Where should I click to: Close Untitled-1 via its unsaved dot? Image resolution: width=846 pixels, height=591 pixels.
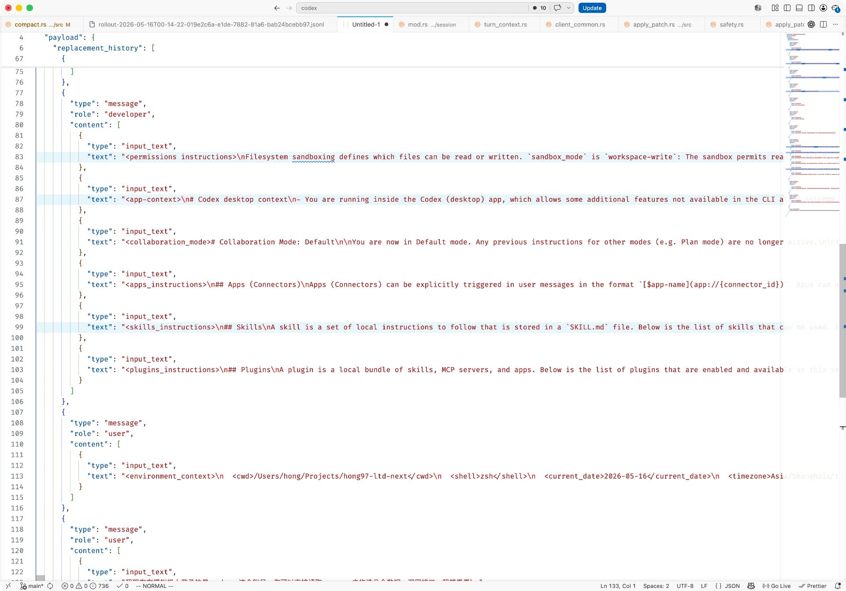pos(386,25)
